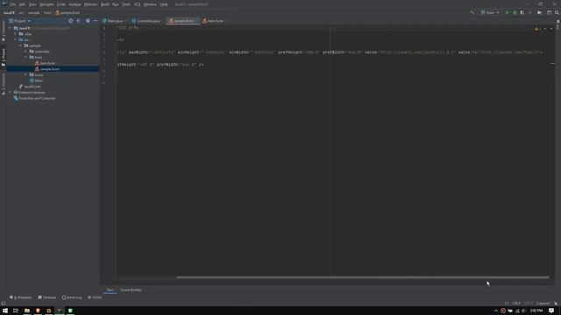This screenshot has height=315, width=561.
Task: Open the Event Log button
Action: coord(72,297)
